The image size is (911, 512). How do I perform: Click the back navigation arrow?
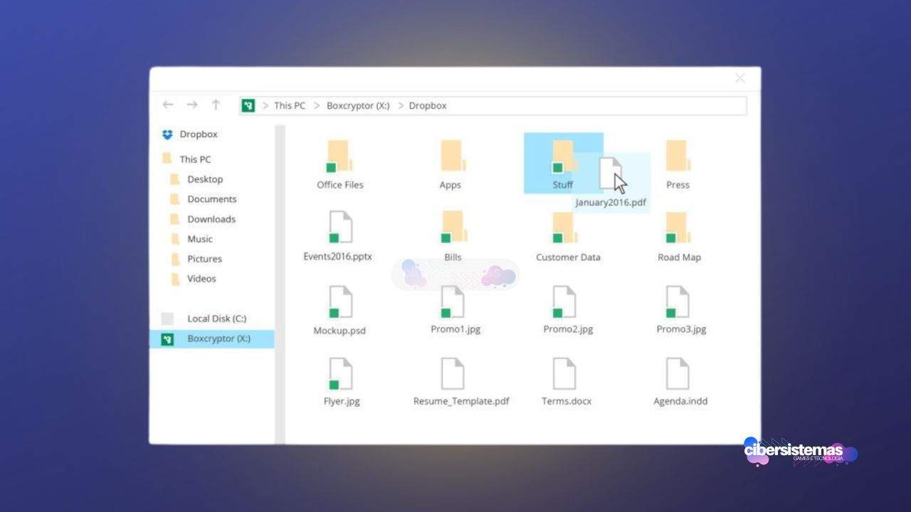(168, 105)
